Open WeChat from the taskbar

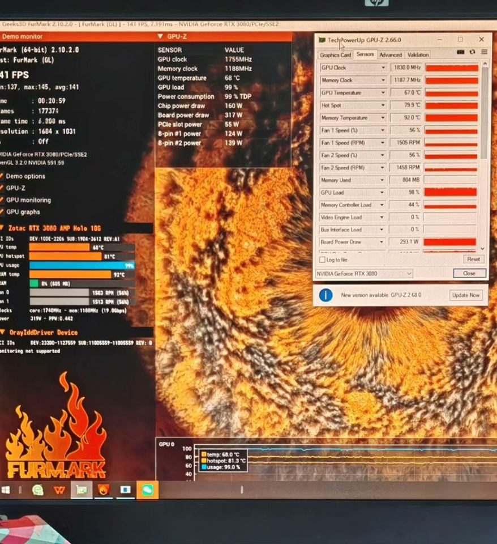click(x=147, y=490)
